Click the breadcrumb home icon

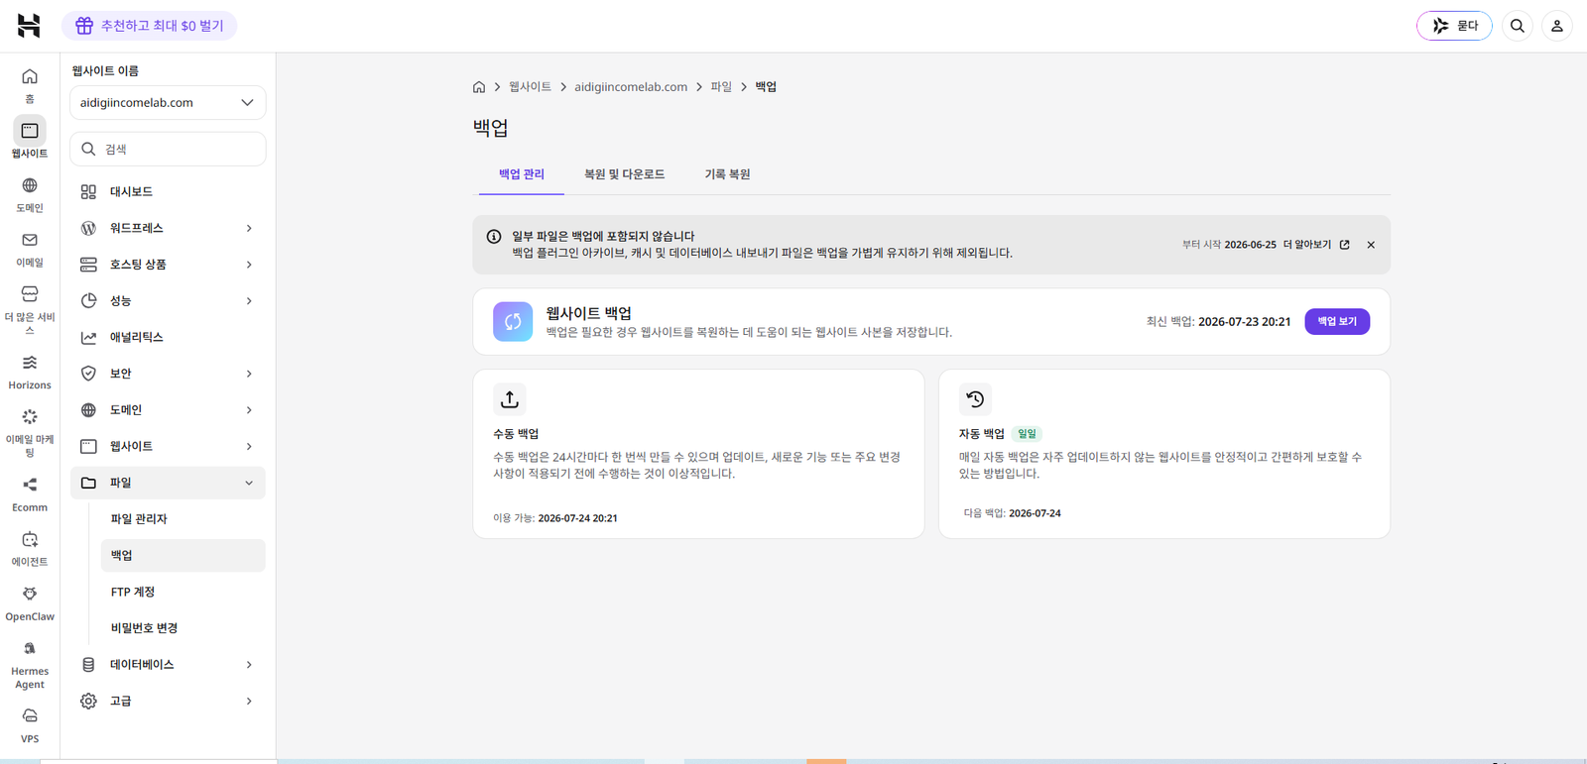tap(479, 87)
